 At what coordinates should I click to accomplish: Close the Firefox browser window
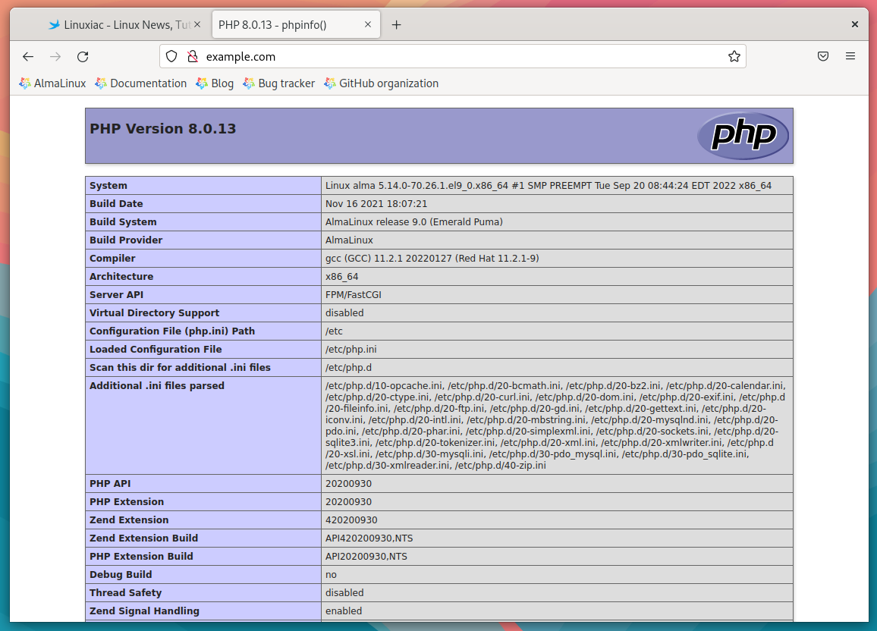click(855, 24)
